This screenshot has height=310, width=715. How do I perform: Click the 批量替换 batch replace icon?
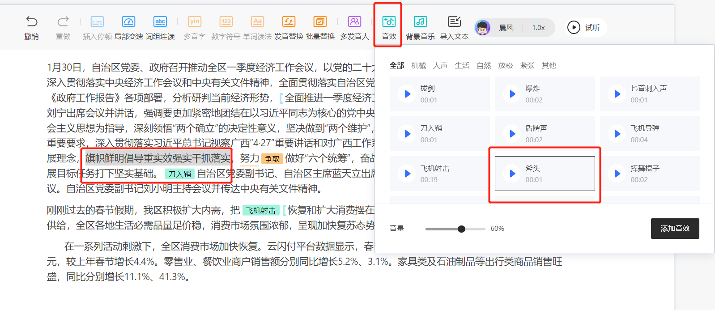click(320, 21)
